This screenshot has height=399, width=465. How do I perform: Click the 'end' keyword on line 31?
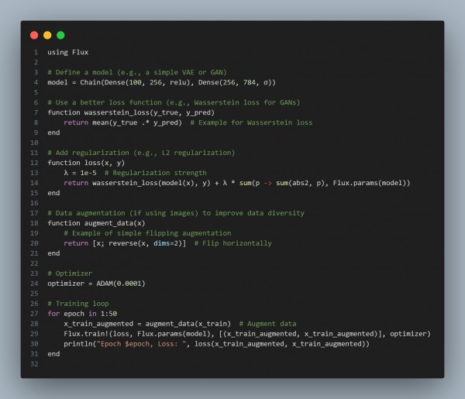pyautogui.click(x=53, y=354)
